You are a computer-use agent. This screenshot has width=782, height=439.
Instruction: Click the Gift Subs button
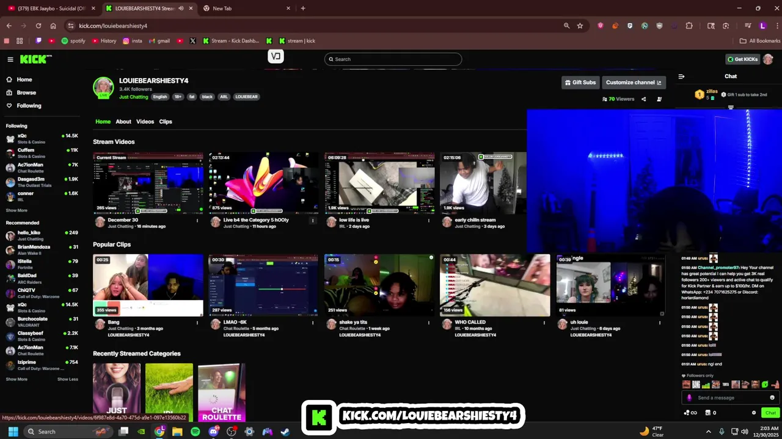tap(580, 82)
